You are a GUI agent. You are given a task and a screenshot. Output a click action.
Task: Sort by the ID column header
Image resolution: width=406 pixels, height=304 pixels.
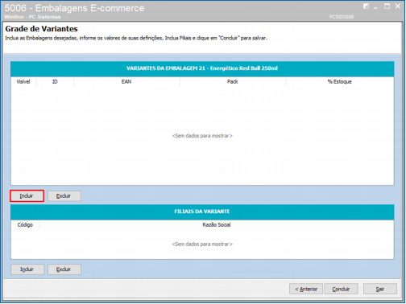coord(55,81)
